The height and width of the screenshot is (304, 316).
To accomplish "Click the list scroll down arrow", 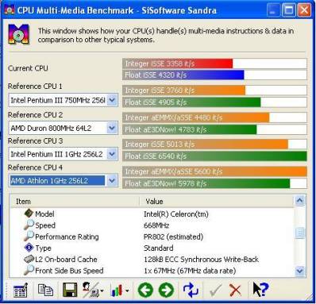I will point(299,271).
